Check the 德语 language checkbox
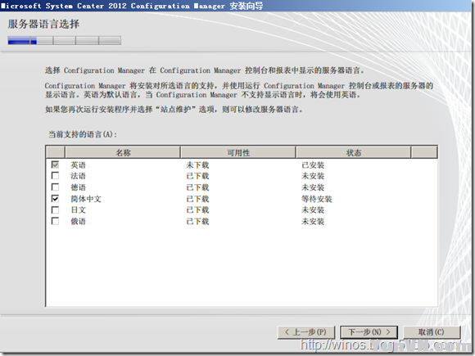The image size is (475, 356). click(x=55, y=187)
